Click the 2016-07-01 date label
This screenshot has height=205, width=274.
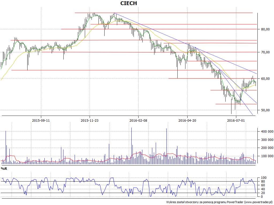[x=236, y=120]
